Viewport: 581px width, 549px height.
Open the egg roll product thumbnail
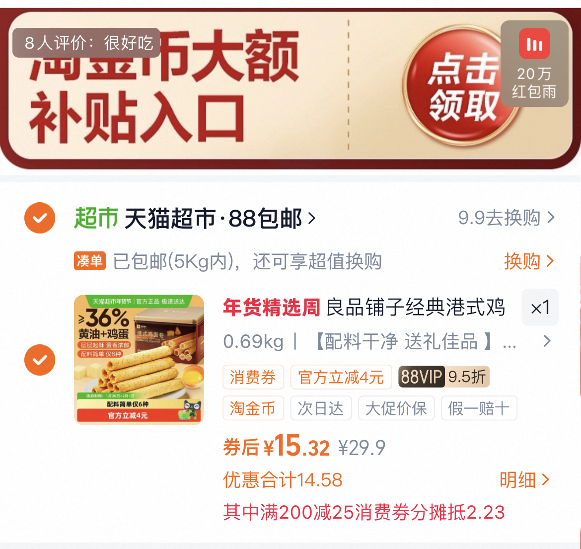click(139, 360)
